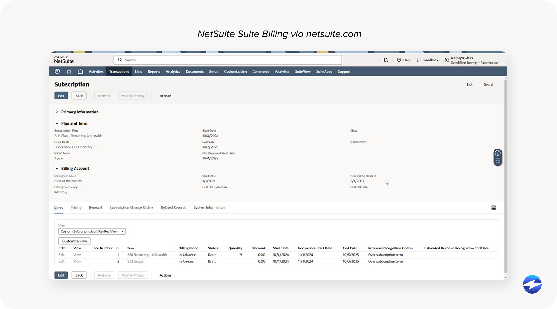The width and height of the screenshot is (557, 309).
Task: Open the bottom Actions menu
Action: click(165, 275)
